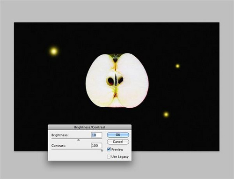The width and height of the screenshot is (234, 179).
Task: Click the Brightness/Contrast title bar
Action: point(89,127)
